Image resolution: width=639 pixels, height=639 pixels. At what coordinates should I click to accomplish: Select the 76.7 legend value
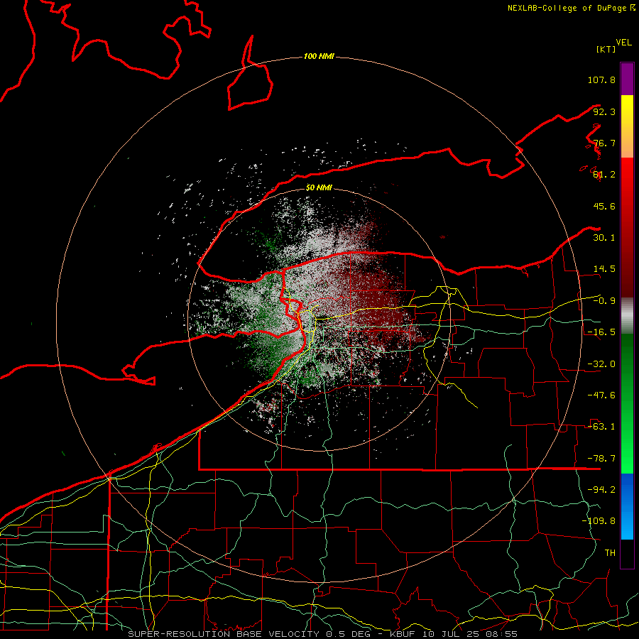coord(604,143)
